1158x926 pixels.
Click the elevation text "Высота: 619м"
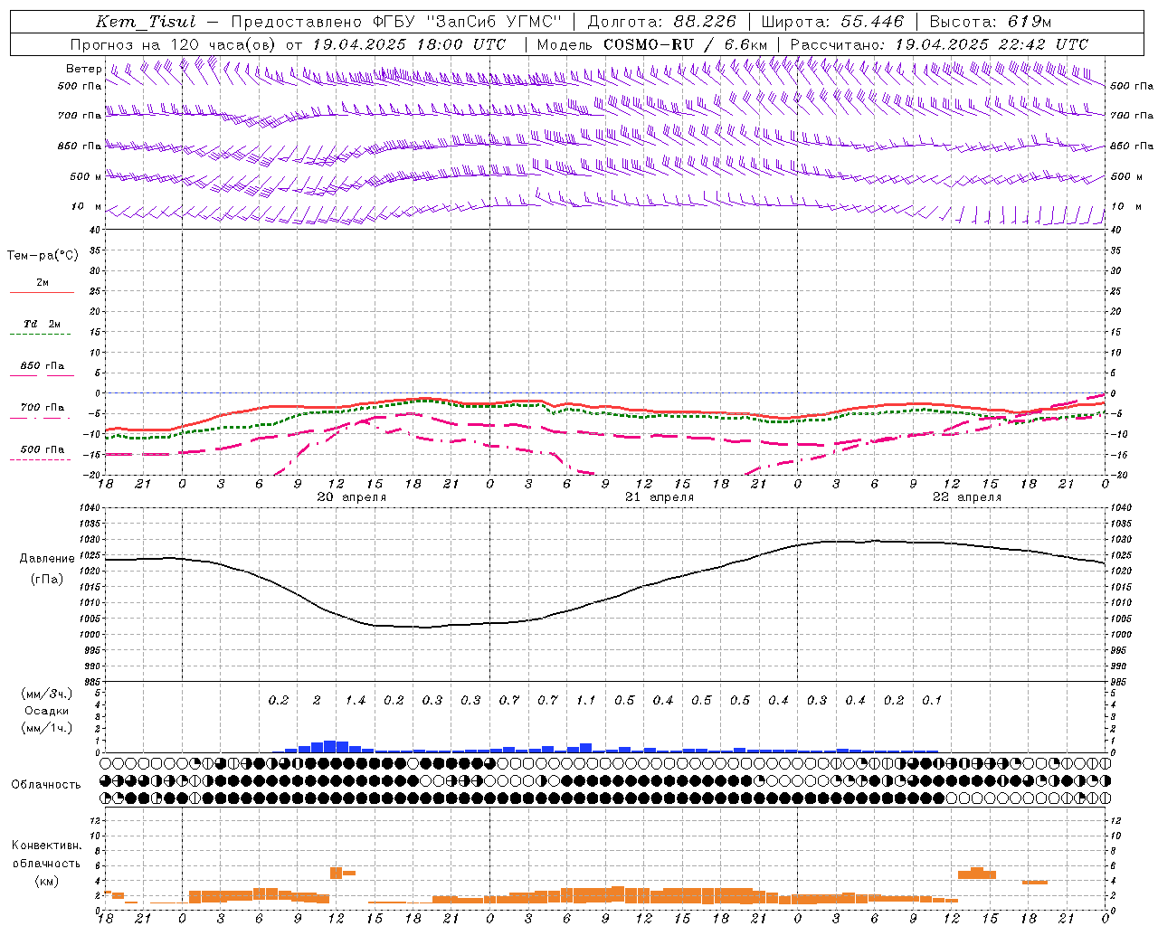990,23
